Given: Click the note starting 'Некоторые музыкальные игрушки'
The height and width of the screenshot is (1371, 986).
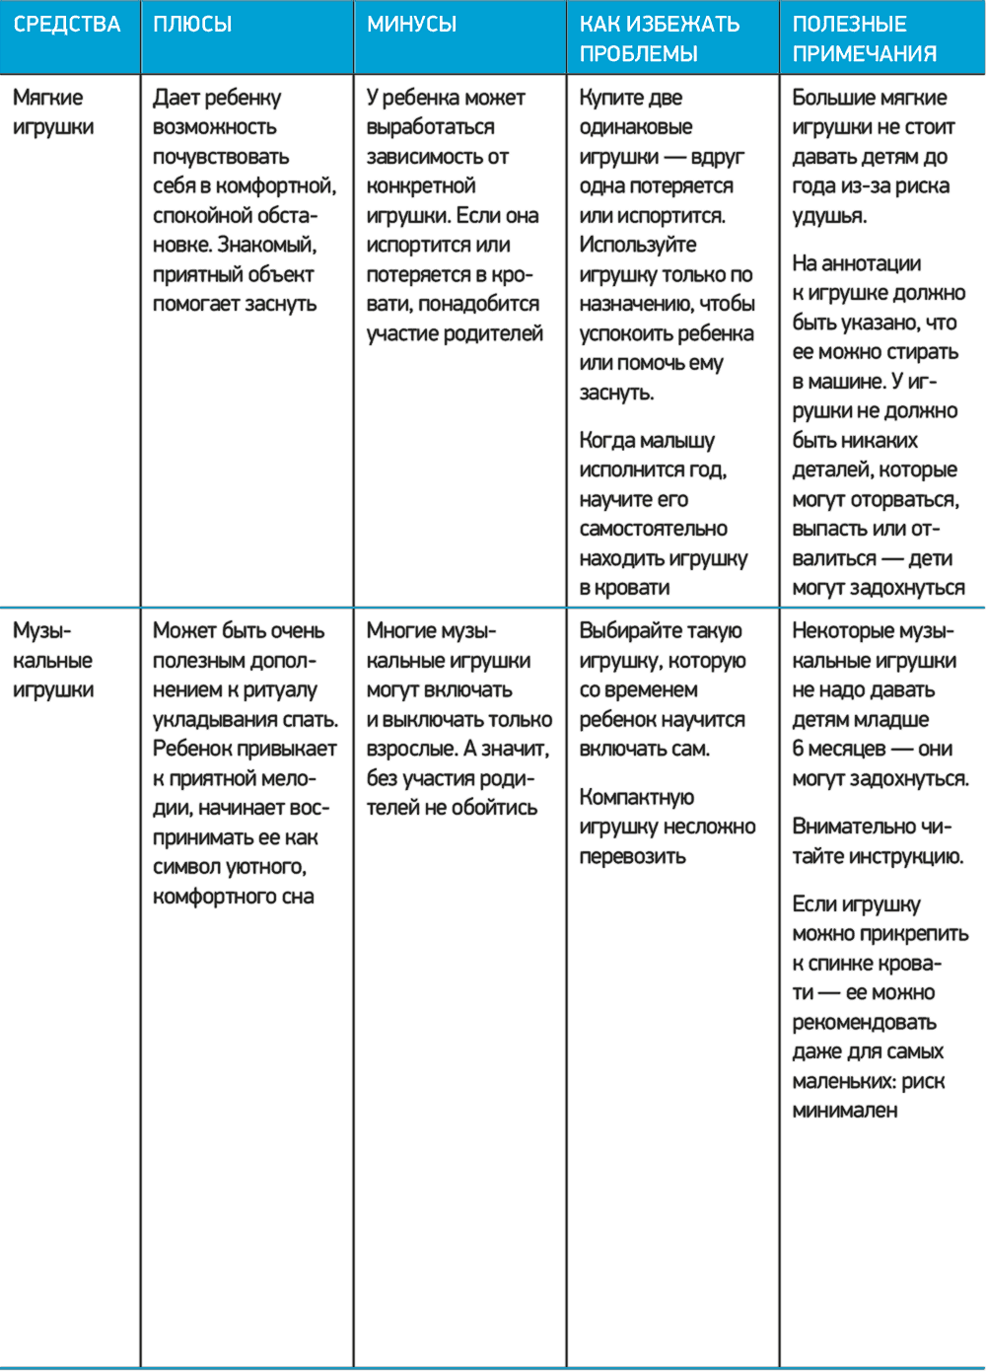Looking at the screenshot, I should (x=879, y=704).
